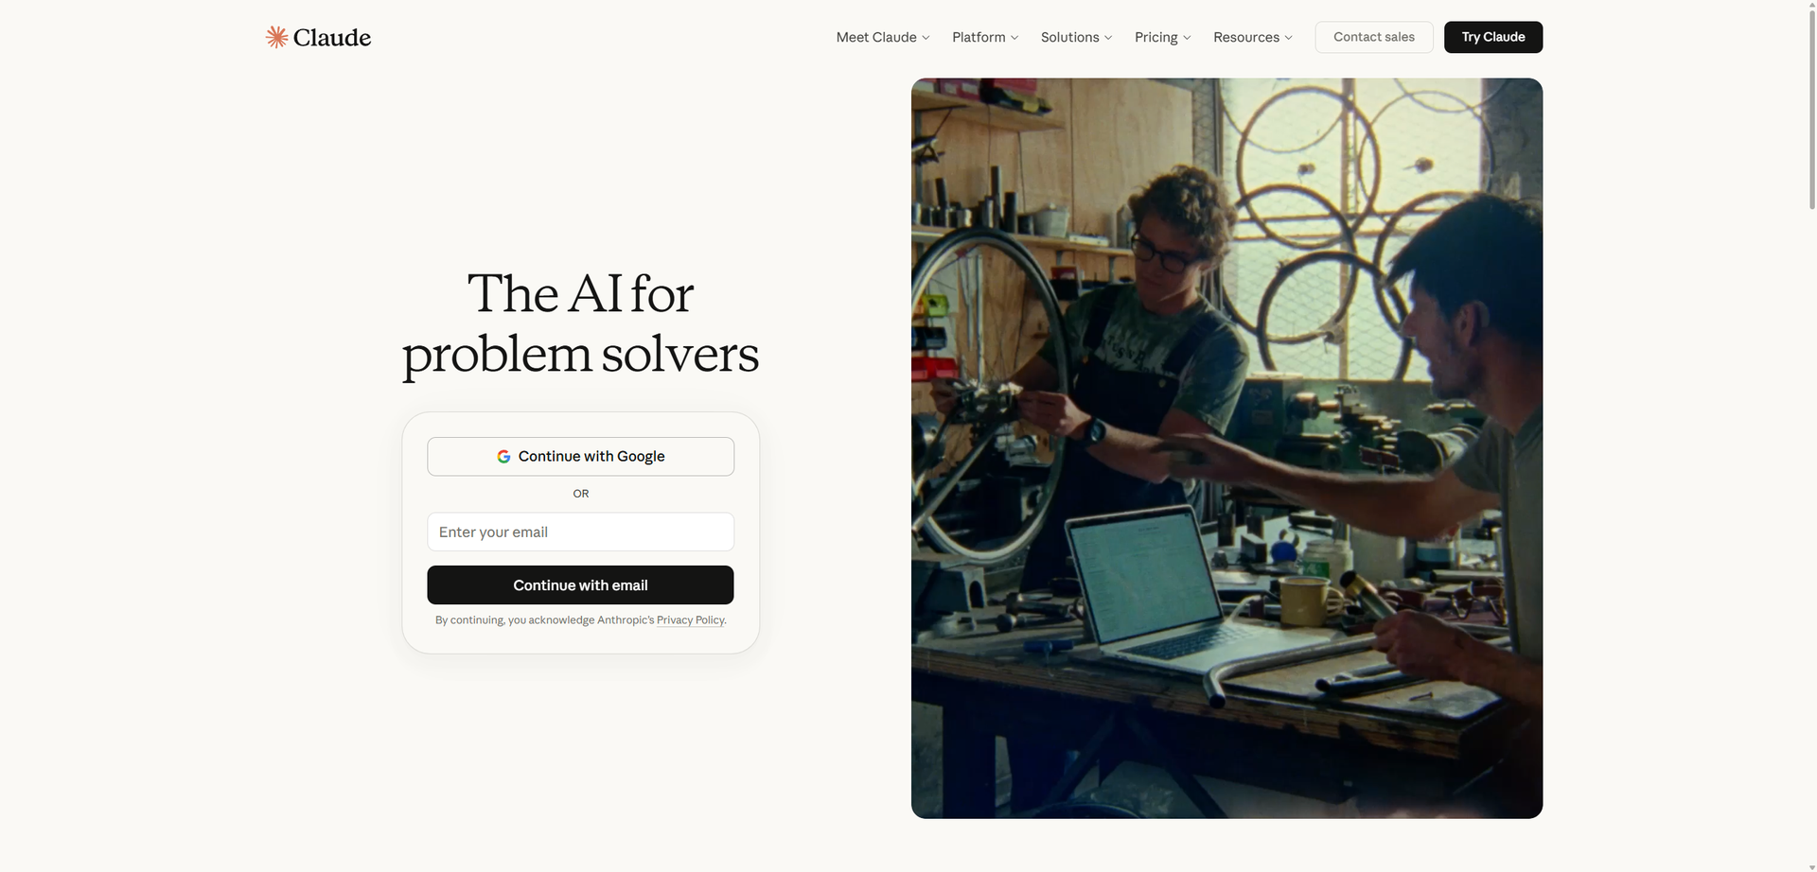
Task: Open the Privacy Policy link
Action: (691, 620)
